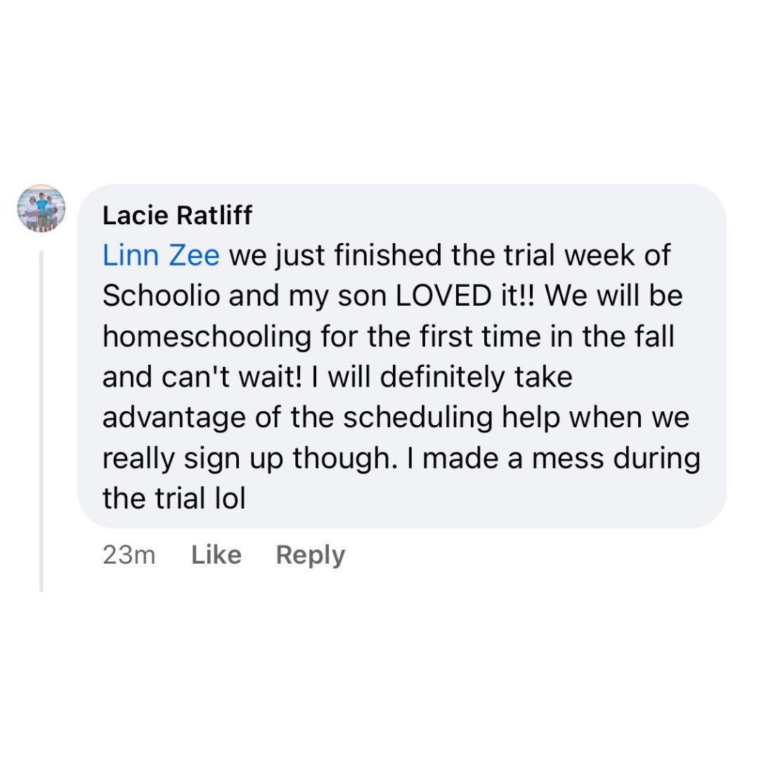Click the 23m comment timestamp
The width and height of the screenshot is (759, 759).
point(129,555)
